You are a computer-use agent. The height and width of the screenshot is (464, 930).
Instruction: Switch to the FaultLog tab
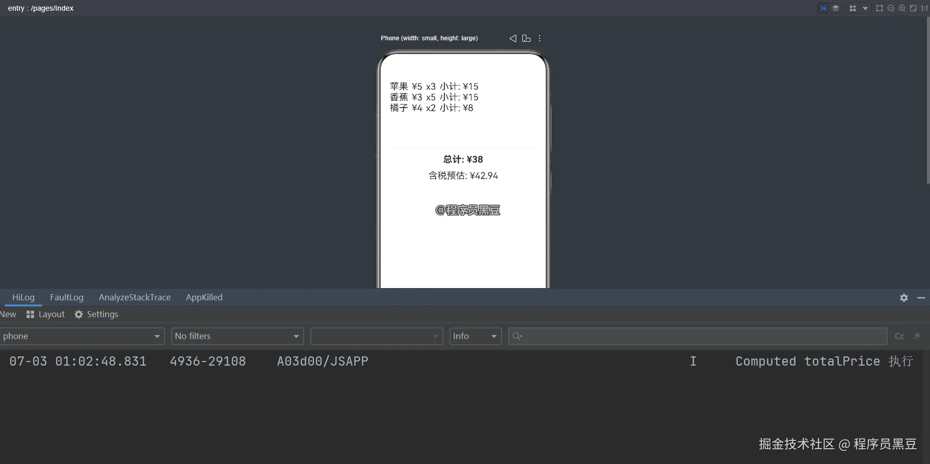[x=67, y=297]
